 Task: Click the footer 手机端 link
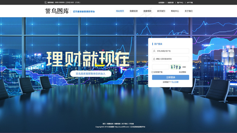tap(131, 124)
